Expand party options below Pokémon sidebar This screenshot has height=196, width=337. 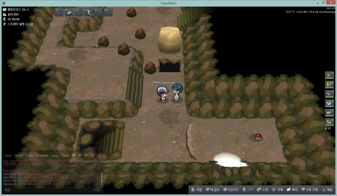(328, 128)
